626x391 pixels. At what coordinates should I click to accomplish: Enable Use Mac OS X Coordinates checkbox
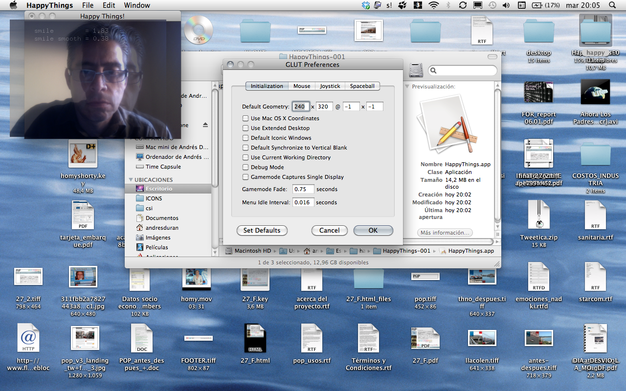246,118
